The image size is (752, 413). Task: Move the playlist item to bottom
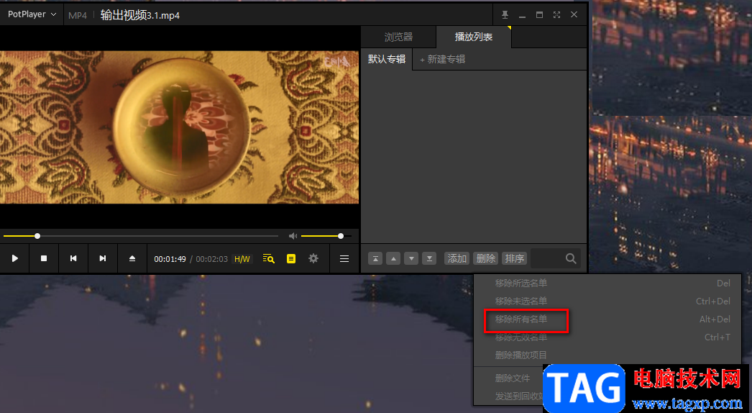[429, 258]
